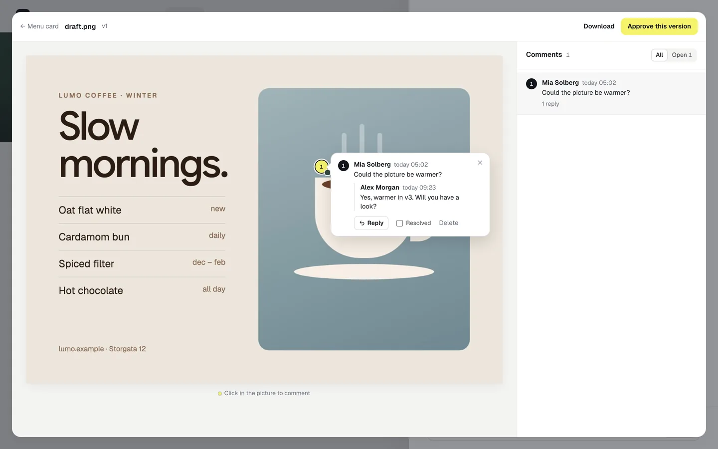The width and height of the screenshot is (718, 449).
Task: Expand the '1 reply' thread in sidebar
Action: click(x=550, y=104)
